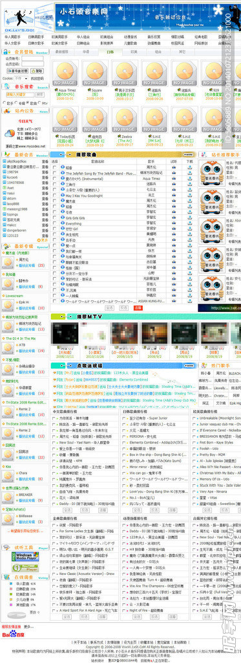Click member icon beside topings
Image resolution: width=241 pixels, height=663 pixels.
[5, 214]
